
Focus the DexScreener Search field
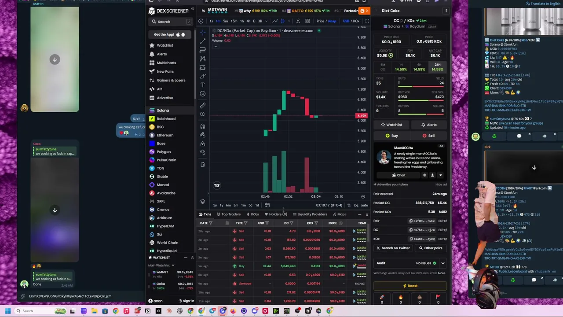[x=171, y=22]
